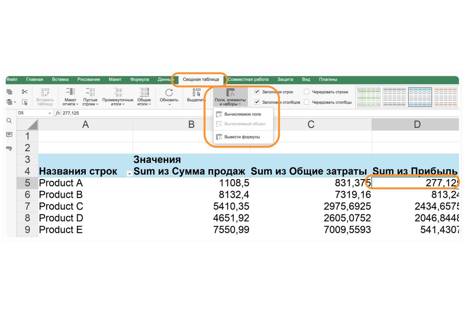Viewport: 467px width, 311px height.
Task: Uncheck the Заголовки столбцов checkbox
Action: pos(257,102)
